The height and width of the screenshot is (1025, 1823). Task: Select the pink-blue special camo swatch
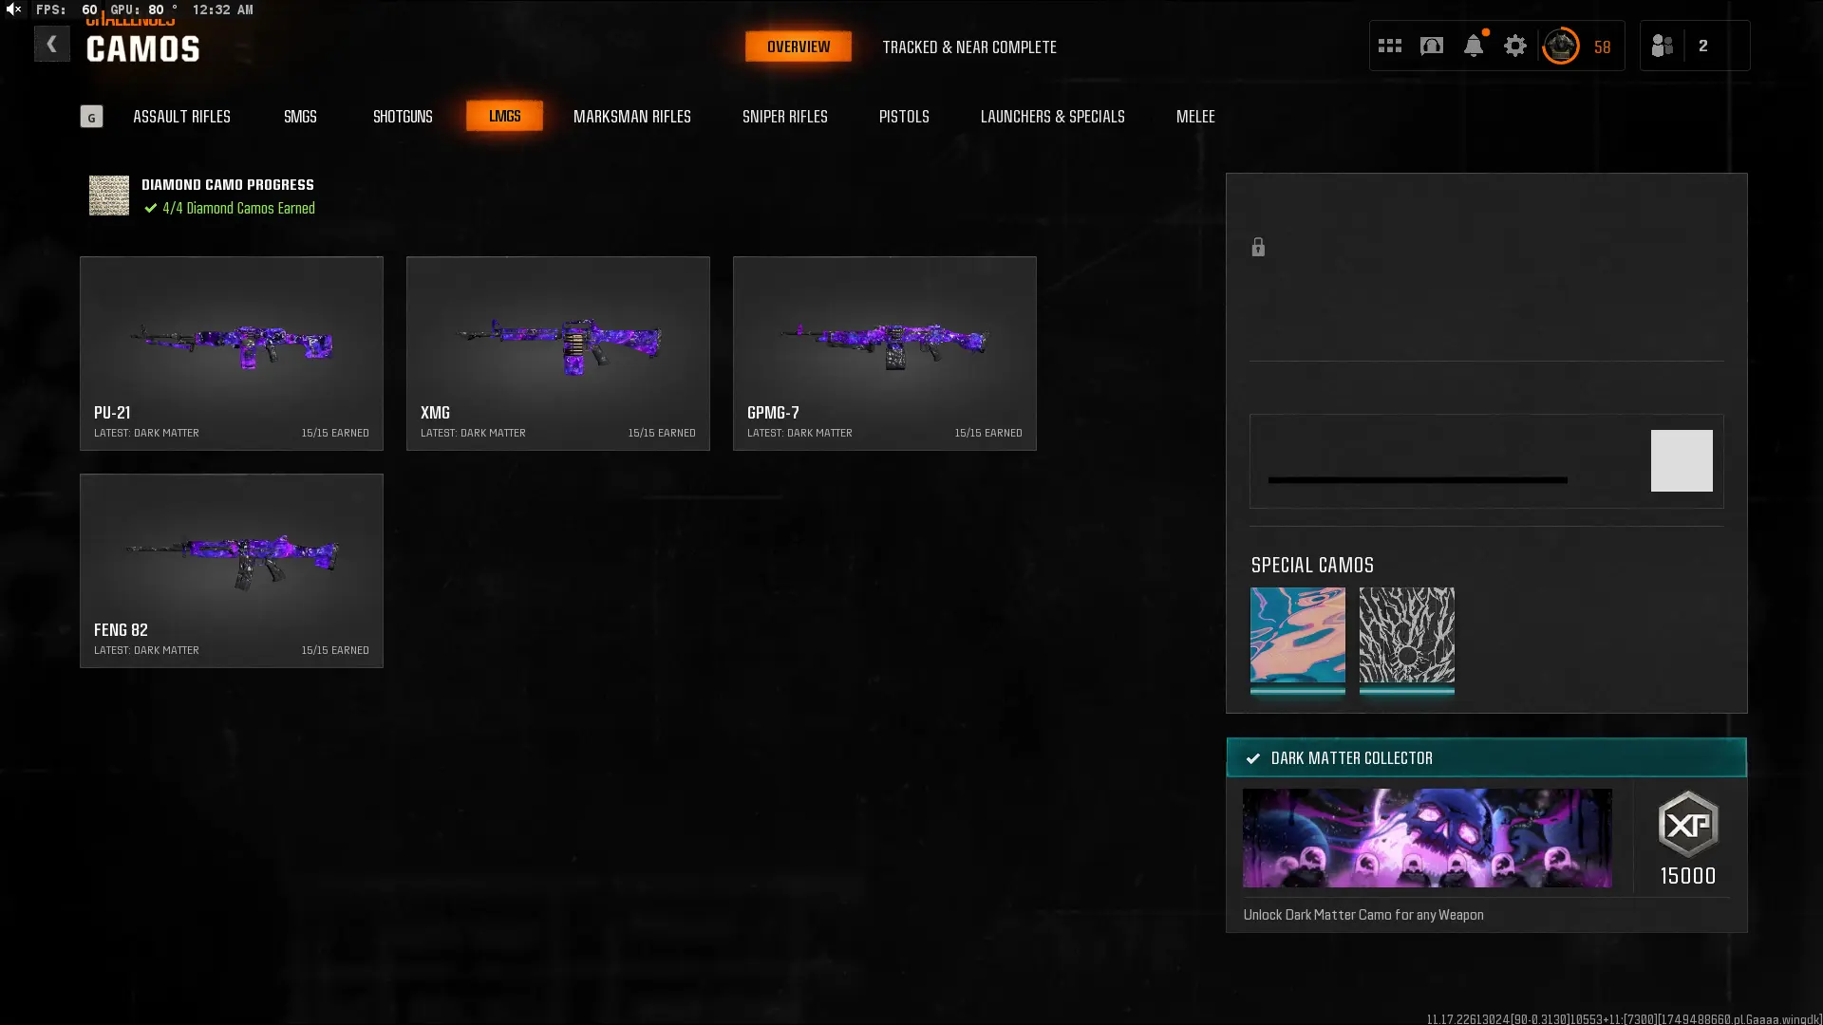(x=1297, y=635)
